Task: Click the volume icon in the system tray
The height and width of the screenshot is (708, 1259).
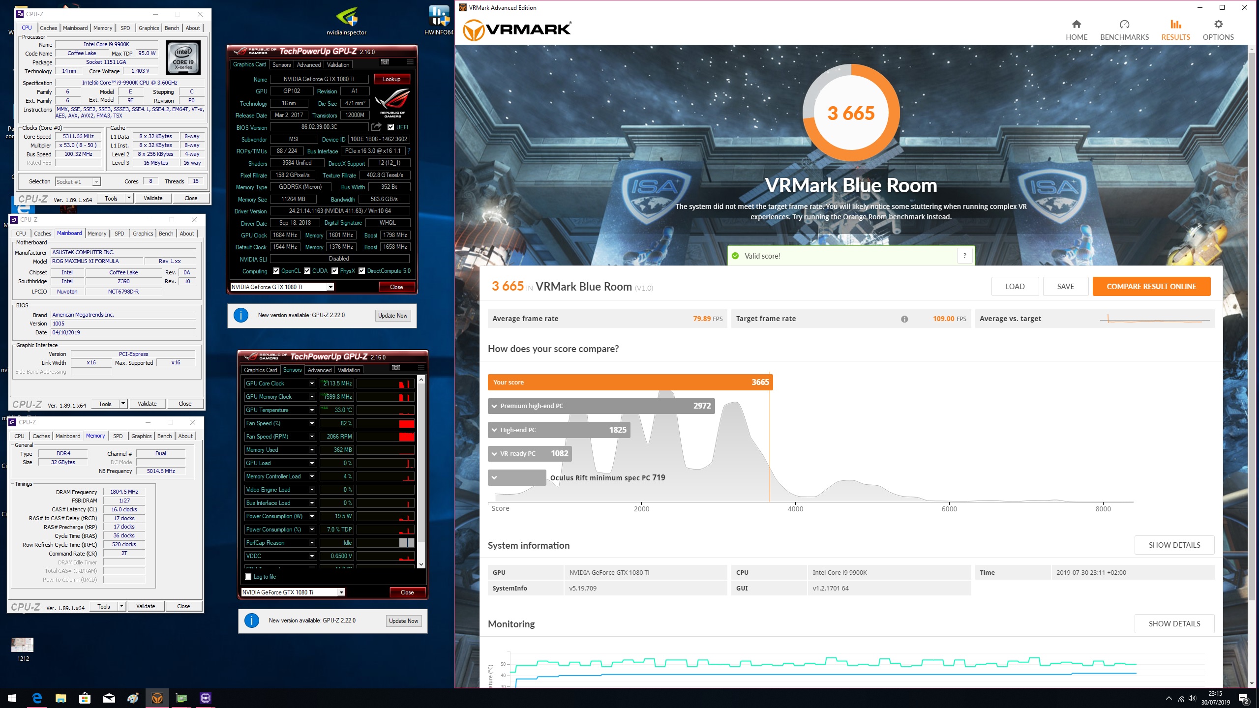Action: point(1192,698)
